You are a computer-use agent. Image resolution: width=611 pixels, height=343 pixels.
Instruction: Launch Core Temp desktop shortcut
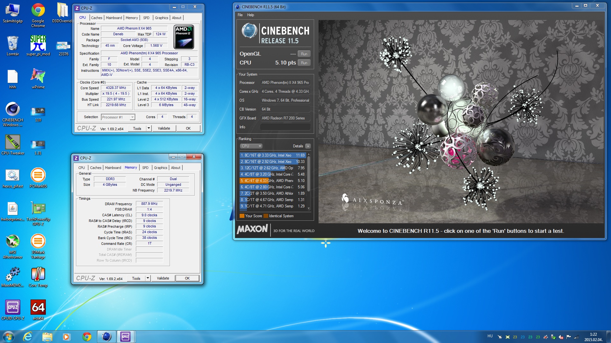pyautogui.click(x=38, y=277)
